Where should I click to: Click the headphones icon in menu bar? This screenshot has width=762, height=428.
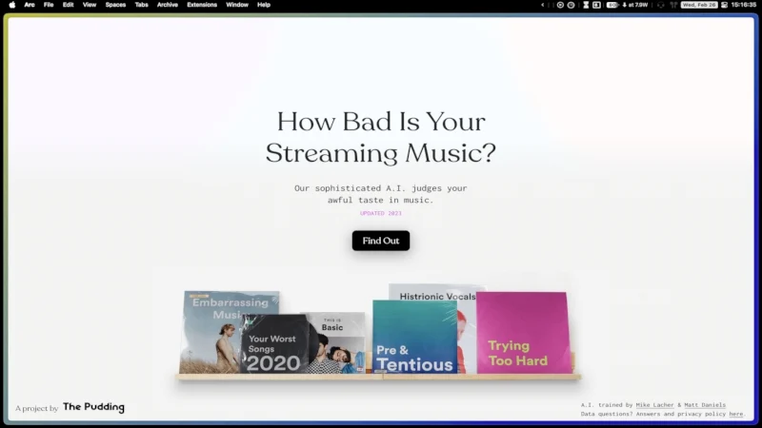(662, 5)
